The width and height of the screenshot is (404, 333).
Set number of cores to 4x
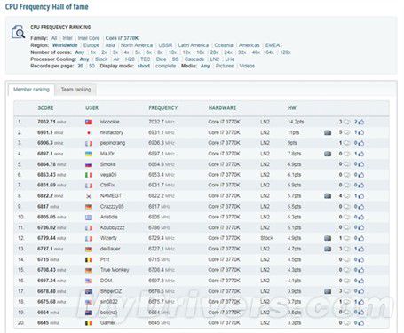click(x=127, y=52)
